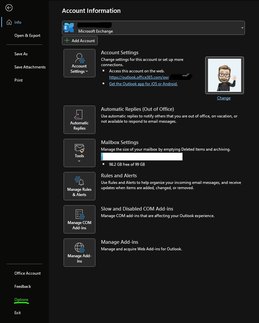Choose Save As in sidebar

pyautogui.click(x=21, y=54)
